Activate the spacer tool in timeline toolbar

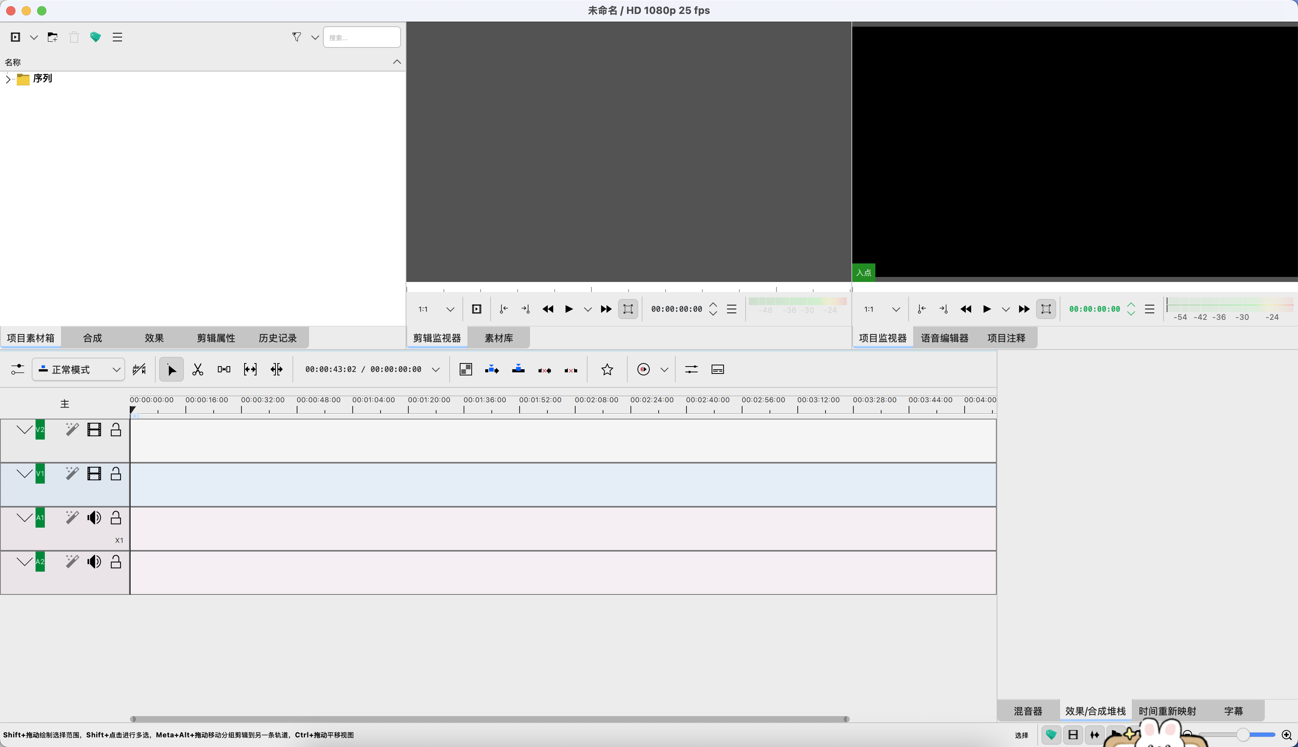point(224,369)
